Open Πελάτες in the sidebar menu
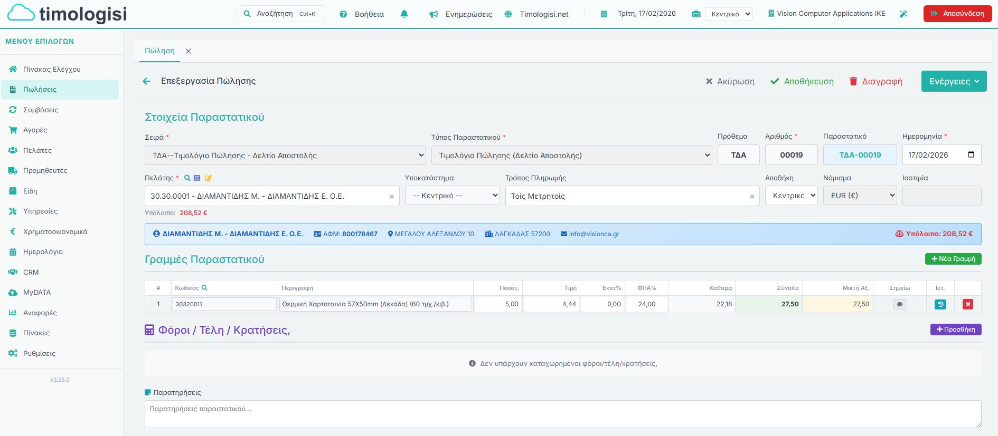Viewport: 998px width, 436px height. [37, 150]
